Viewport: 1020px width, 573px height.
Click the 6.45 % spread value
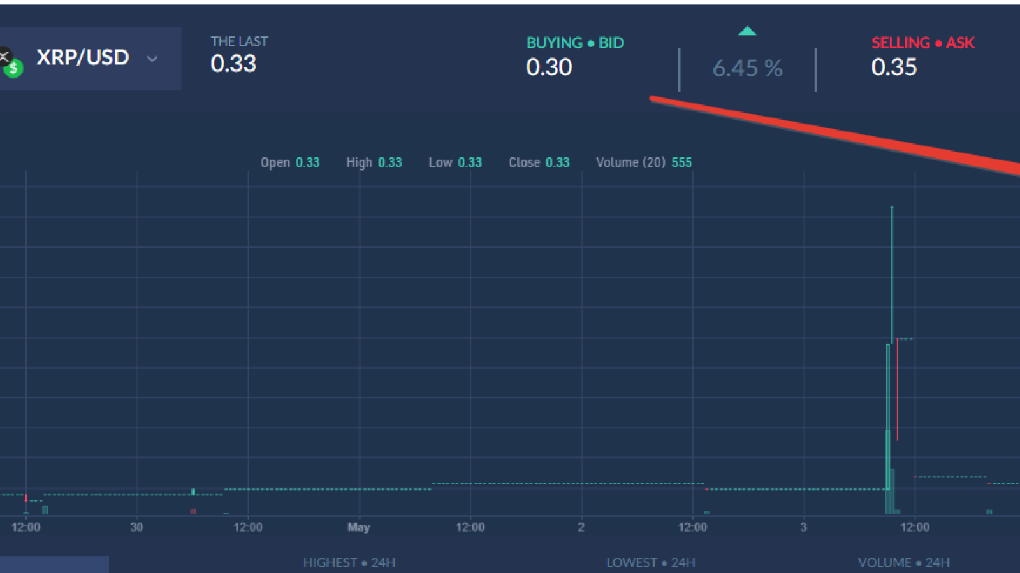coord(747,68)
